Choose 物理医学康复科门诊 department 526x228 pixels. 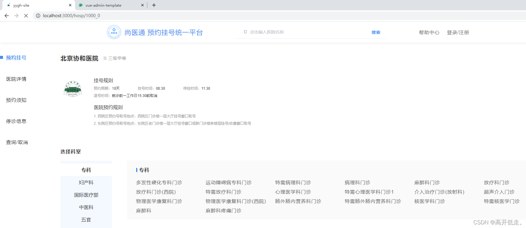point(159,201)
